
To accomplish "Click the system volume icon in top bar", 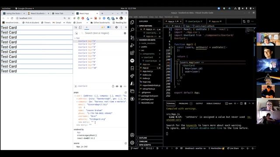I will pos(243,8).
